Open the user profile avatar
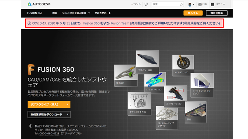Image resolution: width=248 pixels, height=139 pixels. coord(190,5)
